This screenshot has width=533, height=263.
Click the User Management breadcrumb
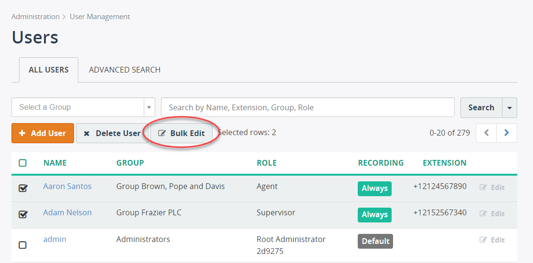point(100,16)
